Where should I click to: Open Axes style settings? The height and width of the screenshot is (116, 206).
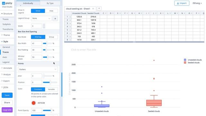coord(5,57)
